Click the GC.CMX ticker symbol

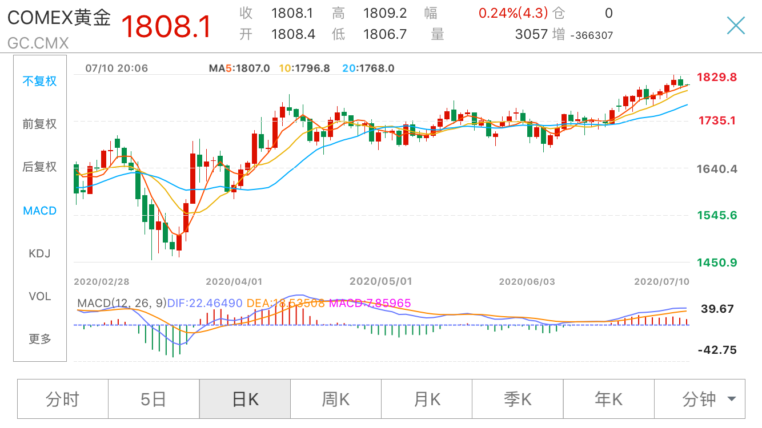(38, 43)
